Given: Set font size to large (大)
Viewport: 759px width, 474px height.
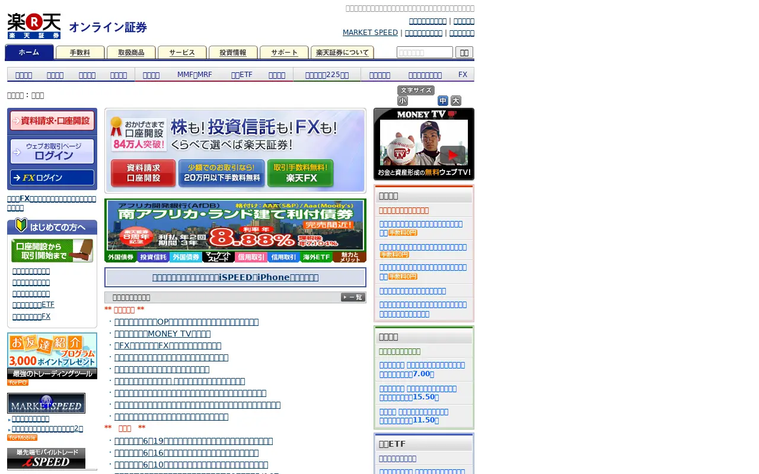Looking at the screenshot, I should pyautogui.click(x=456, y=101).
